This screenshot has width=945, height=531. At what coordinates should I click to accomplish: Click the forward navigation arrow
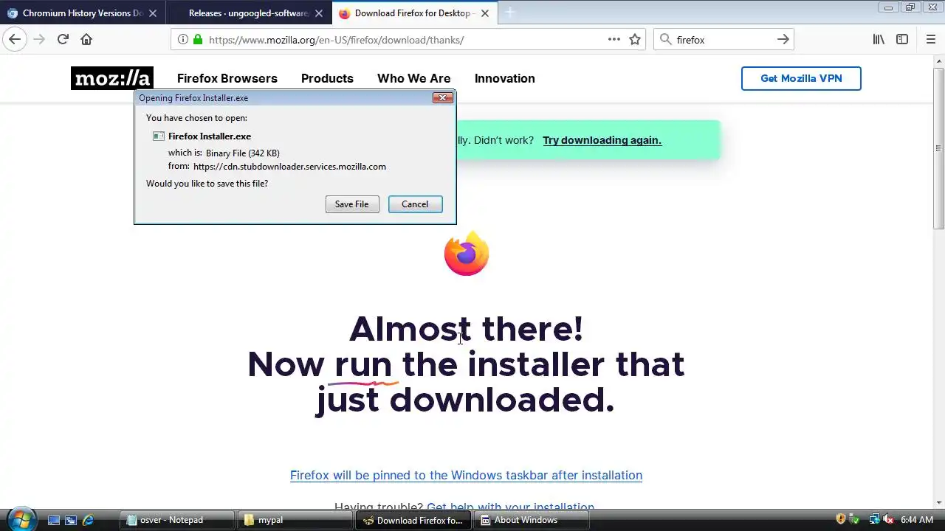pyautogui.click(x=39, y=40)
